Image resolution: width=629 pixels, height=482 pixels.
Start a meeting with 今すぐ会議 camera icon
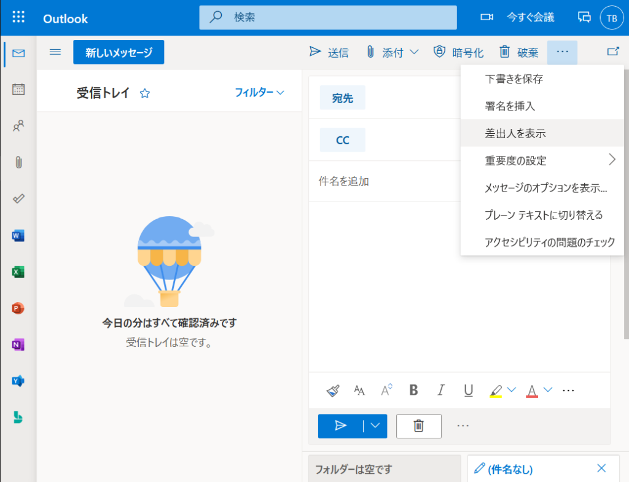tap(486, 17)
